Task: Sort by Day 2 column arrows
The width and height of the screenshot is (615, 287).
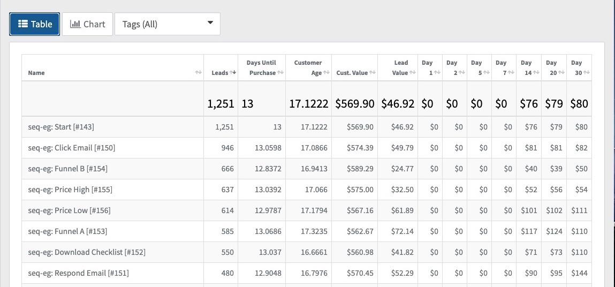Action: pyautogui.click(x=461, y=72)
